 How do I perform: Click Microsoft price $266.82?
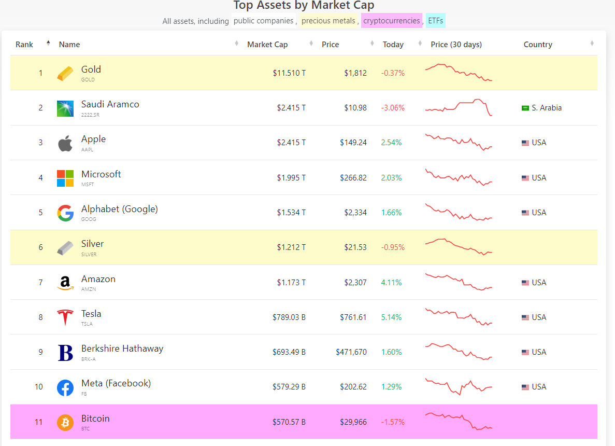[x=353, y=178]
